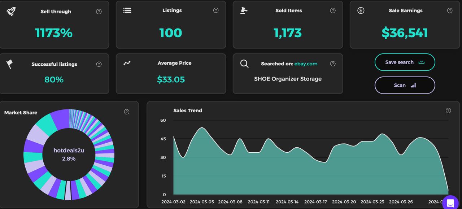
Task: Click the 2024-03-08 date label
Action: (230, 202)
